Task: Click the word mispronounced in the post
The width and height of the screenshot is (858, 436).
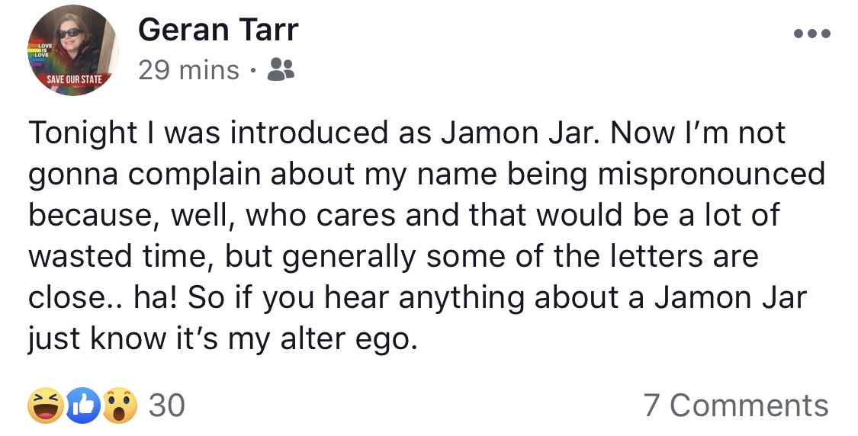Action: 711,175
